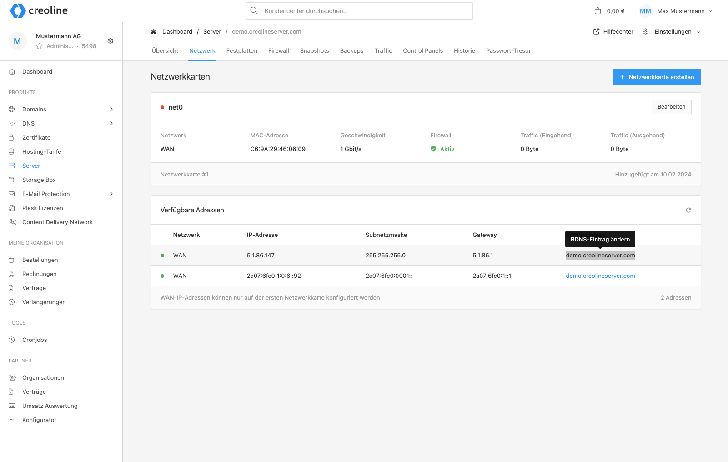This screenshot has height=462, width=728.
Task: Click the Plesk Lizenzen icon
Action: [12, 208]
